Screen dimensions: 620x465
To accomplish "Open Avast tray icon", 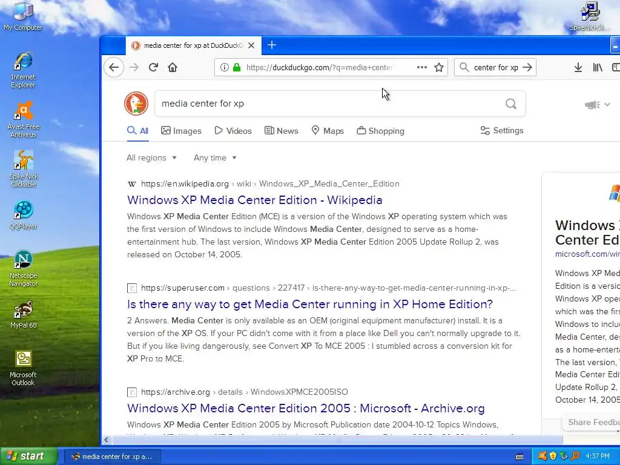I will tap(542, 457).
